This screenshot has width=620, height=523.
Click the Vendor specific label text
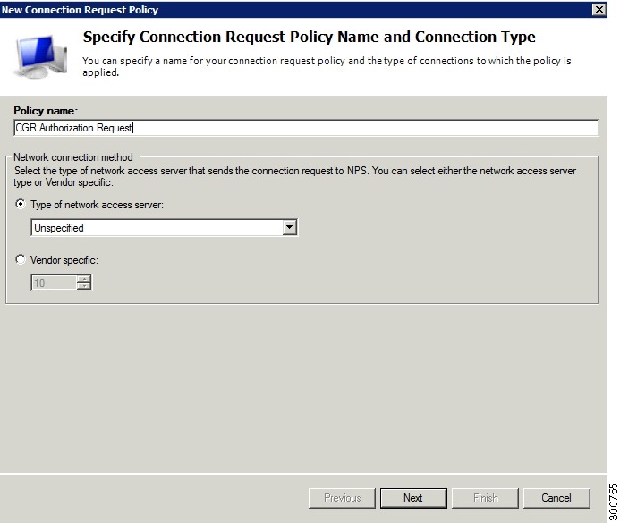point(64,260)
